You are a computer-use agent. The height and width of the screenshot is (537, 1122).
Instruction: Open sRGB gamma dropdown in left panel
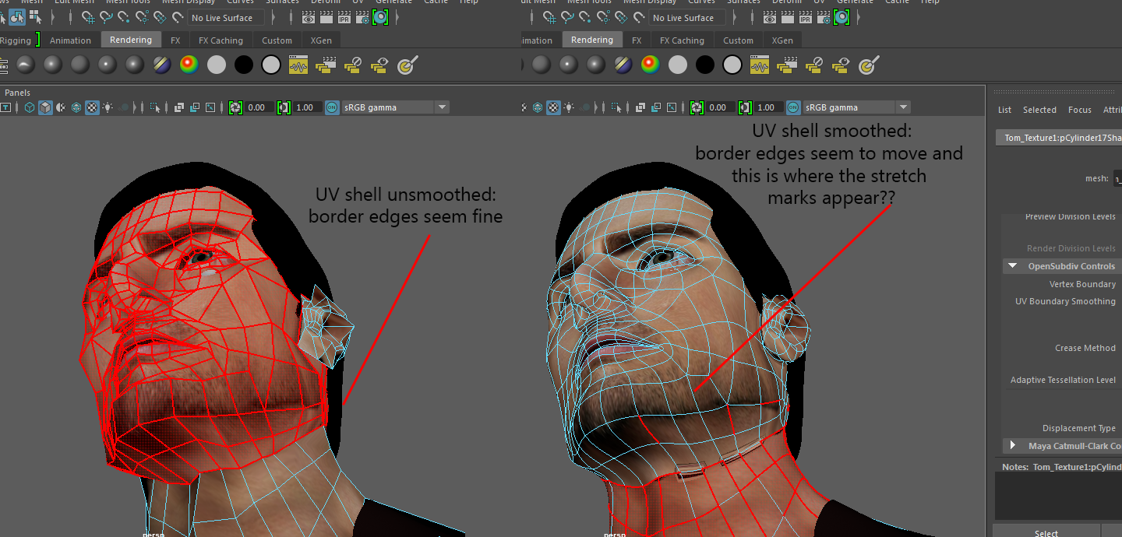point(396,107)
